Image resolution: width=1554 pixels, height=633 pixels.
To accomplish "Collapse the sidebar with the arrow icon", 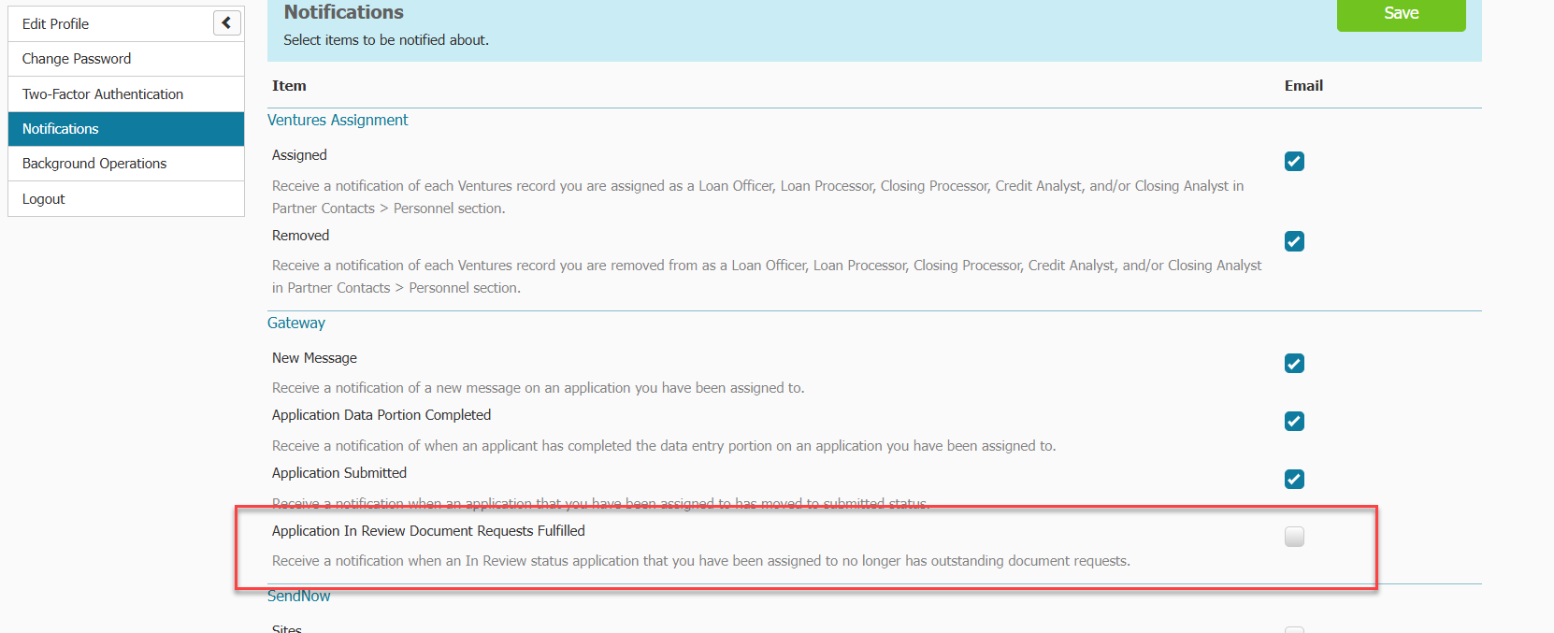I will [226, 22].
